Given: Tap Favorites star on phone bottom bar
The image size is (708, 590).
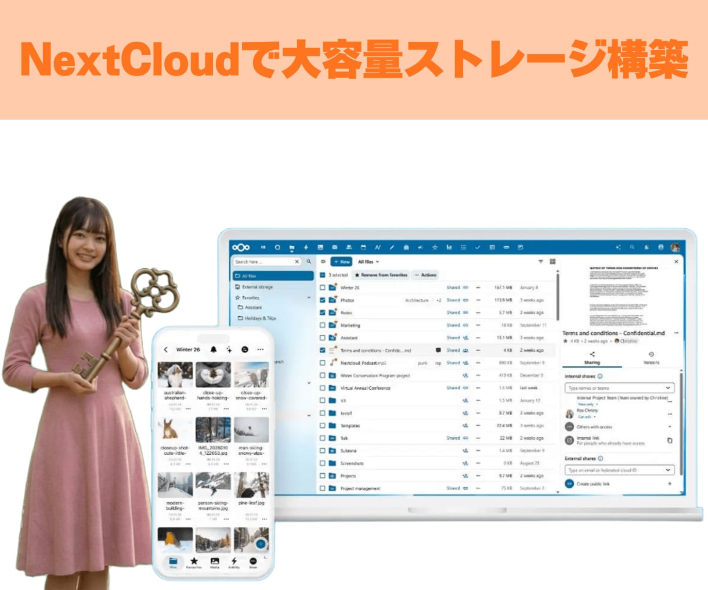Looking at the screenshot, I should pos(194,563).
